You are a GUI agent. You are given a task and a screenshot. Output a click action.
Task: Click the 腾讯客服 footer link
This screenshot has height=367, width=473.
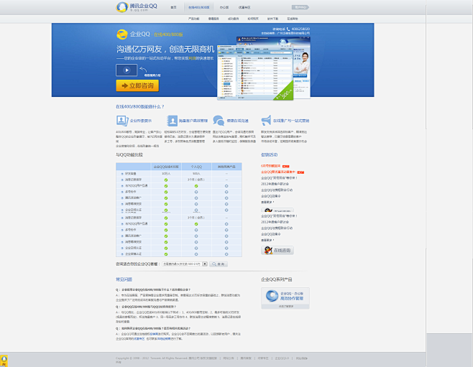[x=246, y=358]
